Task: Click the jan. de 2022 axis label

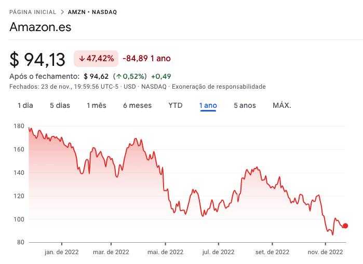Action: click(x=62, y=252)
